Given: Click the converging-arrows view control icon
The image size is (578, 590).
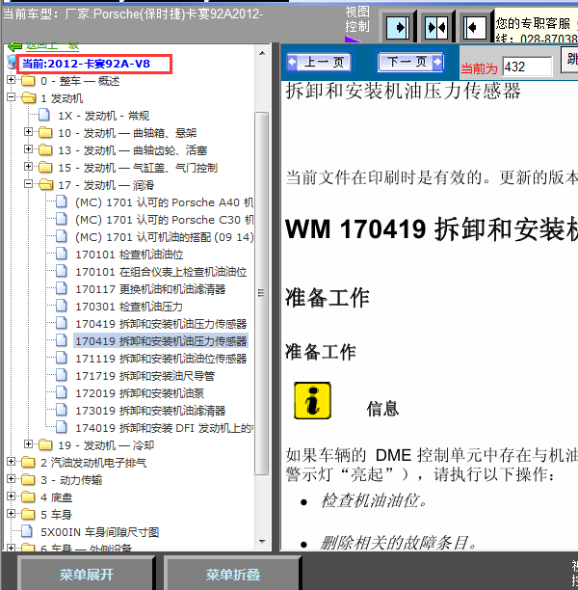Looking at the screenshot, I should (x=436, y=27).
